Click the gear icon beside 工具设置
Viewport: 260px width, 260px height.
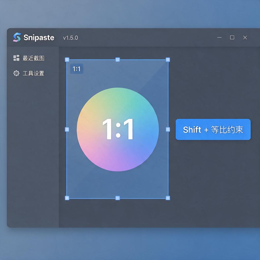point(16,73)
